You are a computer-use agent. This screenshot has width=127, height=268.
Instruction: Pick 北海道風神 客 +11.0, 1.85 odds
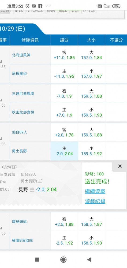tap(64, 55)
